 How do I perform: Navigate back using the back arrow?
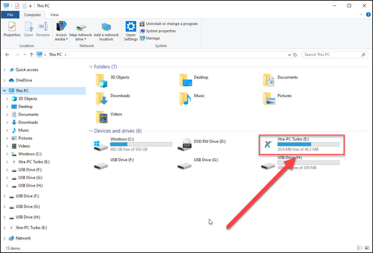[7, 54]
